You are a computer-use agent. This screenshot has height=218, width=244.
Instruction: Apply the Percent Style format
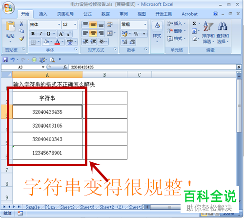[136, 34]
